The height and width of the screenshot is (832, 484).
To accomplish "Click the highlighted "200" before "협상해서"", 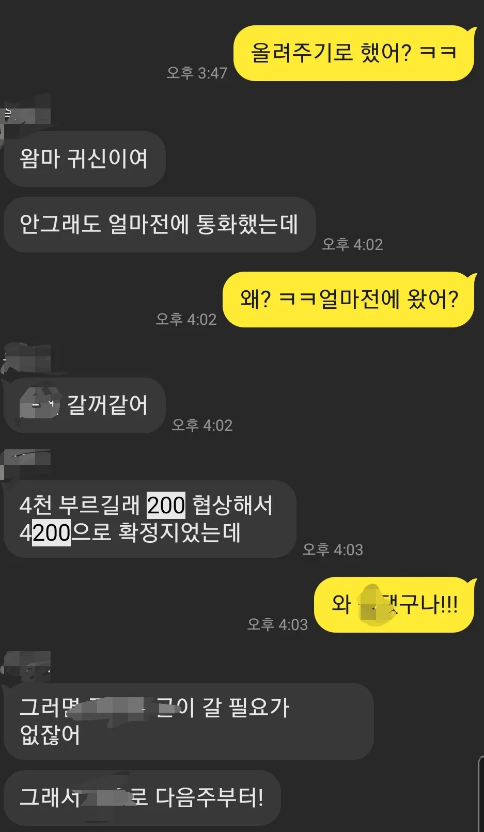I will (166, 505).
